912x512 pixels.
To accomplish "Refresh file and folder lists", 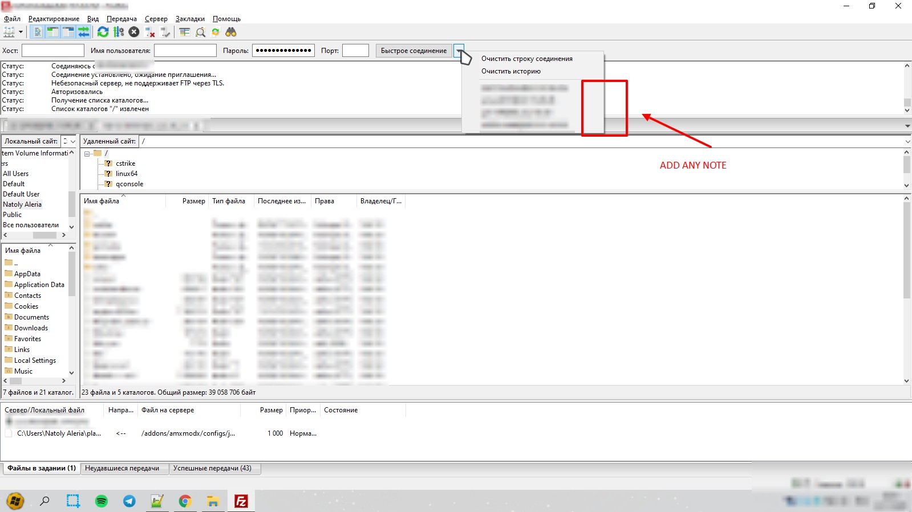I will pos(103,32).
